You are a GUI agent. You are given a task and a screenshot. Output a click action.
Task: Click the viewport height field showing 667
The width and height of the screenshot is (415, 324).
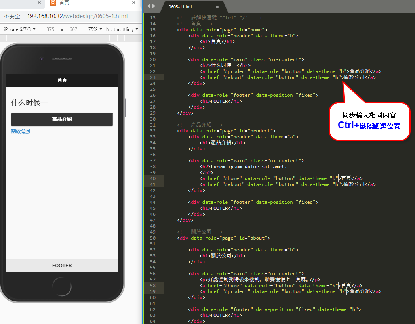pos(73,29)
